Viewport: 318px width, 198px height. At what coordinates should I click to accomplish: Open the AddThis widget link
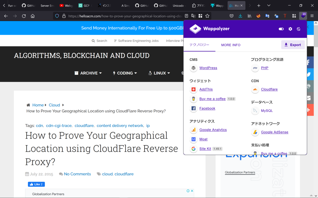coord(206,89)
